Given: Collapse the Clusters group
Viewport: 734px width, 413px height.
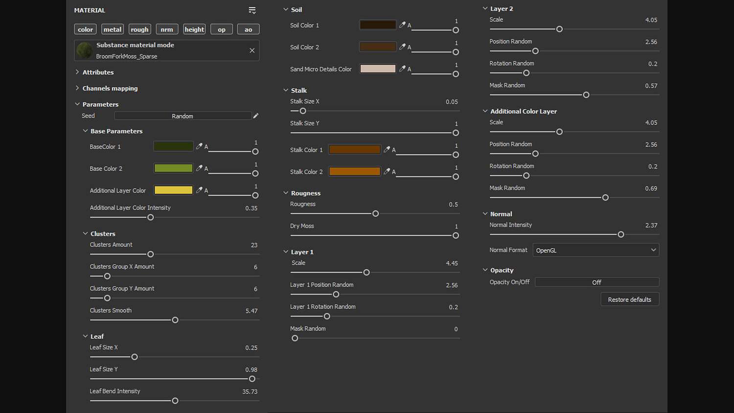Looking at the screenshot, I should (85, 234).
